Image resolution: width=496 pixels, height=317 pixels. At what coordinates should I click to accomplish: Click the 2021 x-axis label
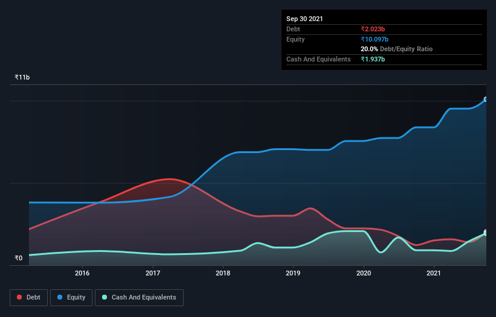[434, 273]
